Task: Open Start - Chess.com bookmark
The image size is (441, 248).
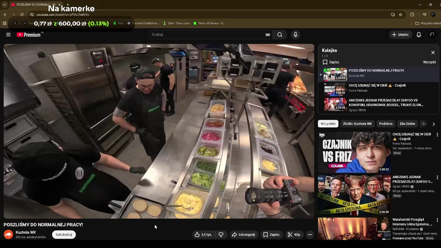Action: pyautogui.click(x=176, y=23)
